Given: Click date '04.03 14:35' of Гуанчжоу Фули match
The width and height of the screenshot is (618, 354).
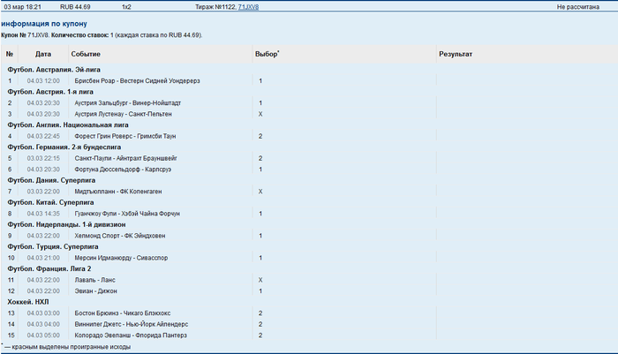Looking at the screenshot, I should pyautogui.click(x=43, y=214).
